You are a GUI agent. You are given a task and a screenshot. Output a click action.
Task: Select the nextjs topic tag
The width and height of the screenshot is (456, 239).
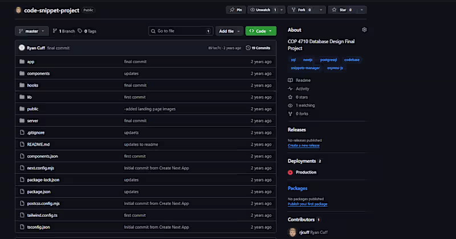(x=308, y=59)
